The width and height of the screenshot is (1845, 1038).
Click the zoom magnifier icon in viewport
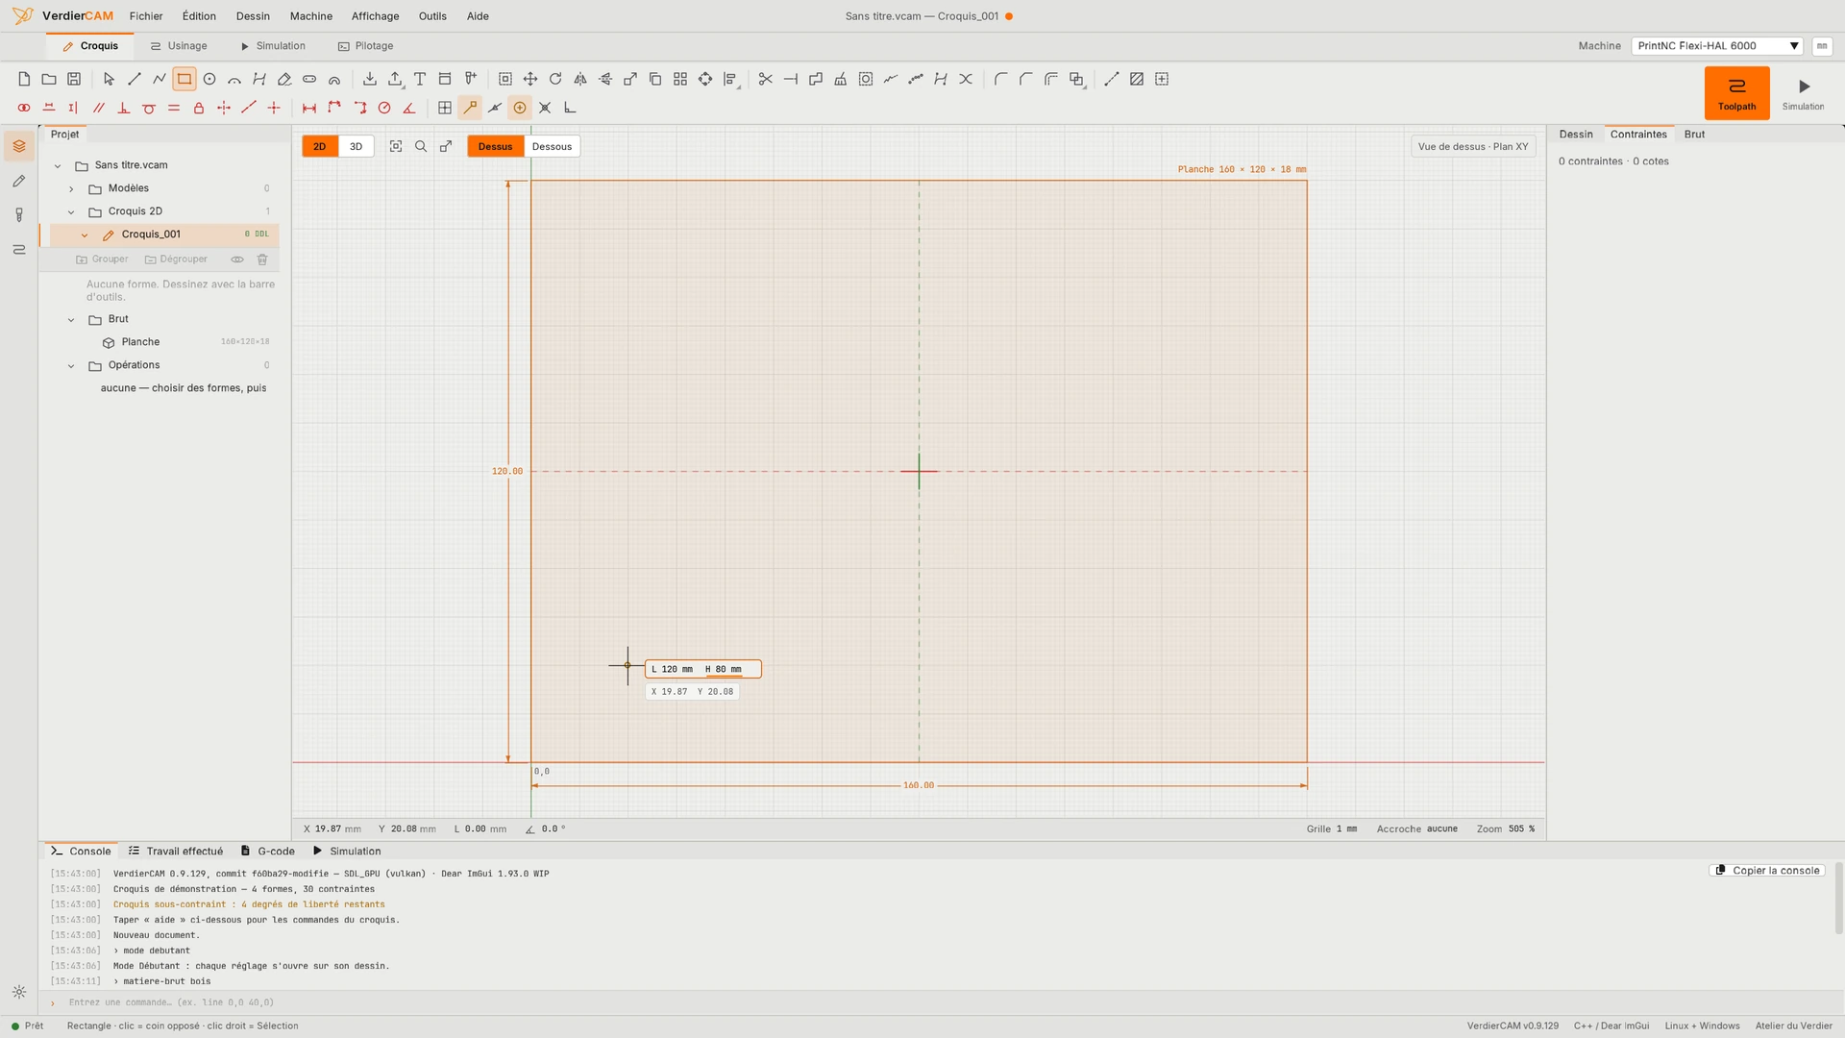tap(421, 146)
